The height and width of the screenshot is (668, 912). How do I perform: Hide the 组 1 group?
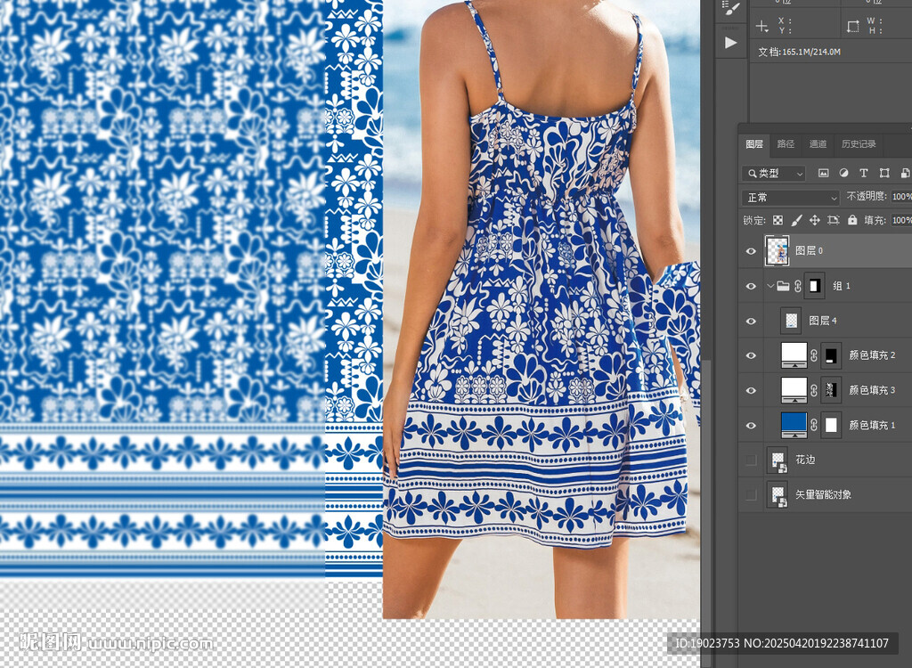coord(751,286)
